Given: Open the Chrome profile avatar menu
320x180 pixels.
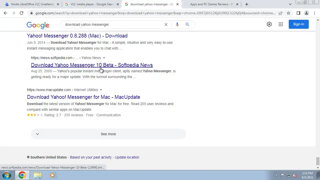Looking at the screenshot, I should point(306,13).
